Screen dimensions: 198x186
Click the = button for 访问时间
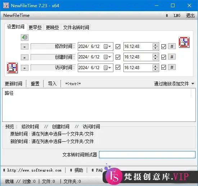[x=24, y=68]
